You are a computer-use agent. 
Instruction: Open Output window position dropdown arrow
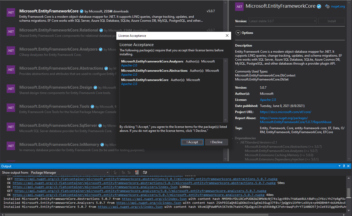340,166
